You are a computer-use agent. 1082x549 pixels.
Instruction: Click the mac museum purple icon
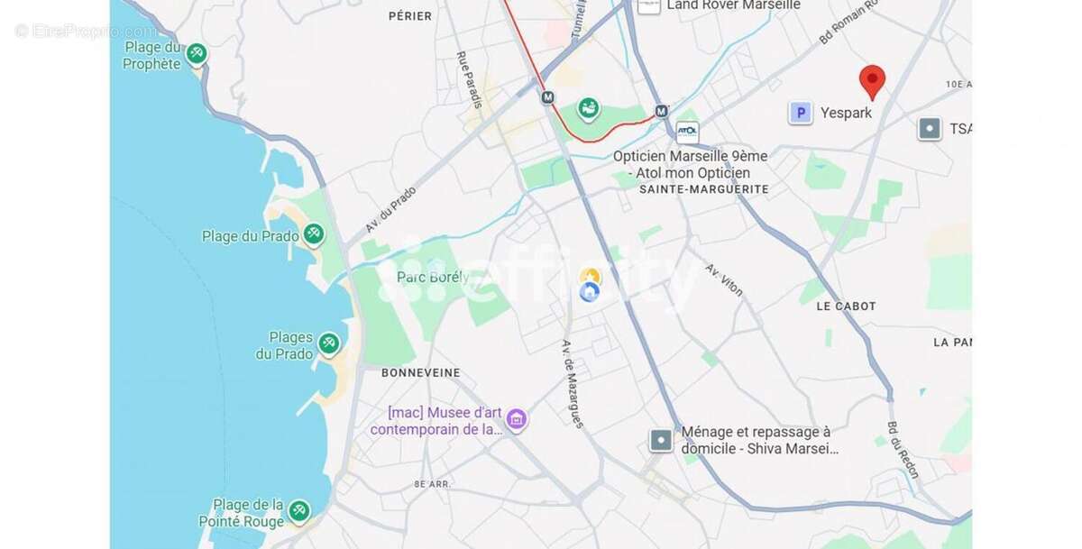pyautogui.click(x=516, y=418)
